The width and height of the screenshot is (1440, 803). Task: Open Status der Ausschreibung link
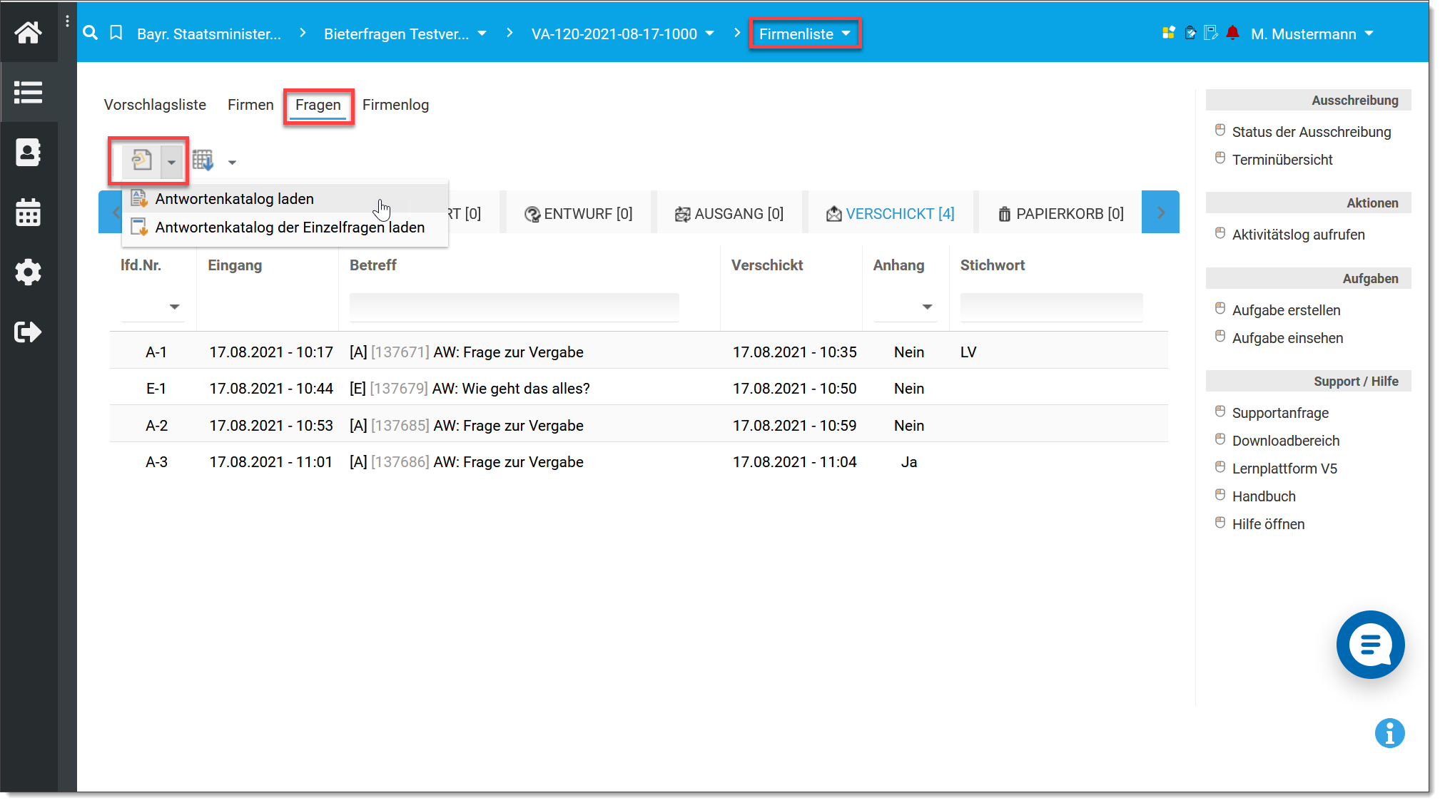coord(1312,132)
